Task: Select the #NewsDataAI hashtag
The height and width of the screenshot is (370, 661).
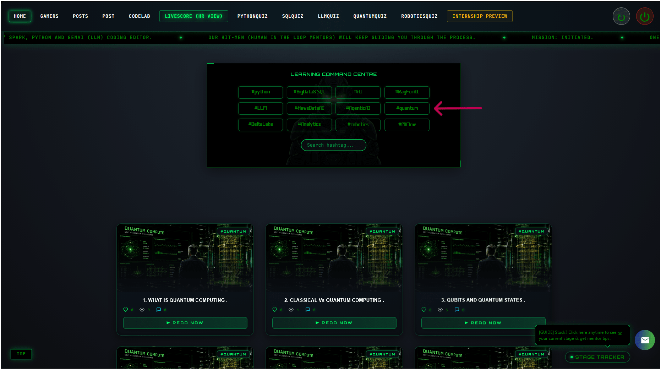Action: pyautogui.click(x=309, y=108)
